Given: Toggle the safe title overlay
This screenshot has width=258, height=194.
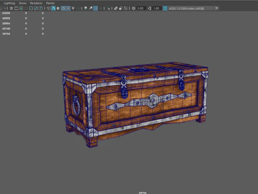Looking at the screenshot, I should click(x=41, y=8).
